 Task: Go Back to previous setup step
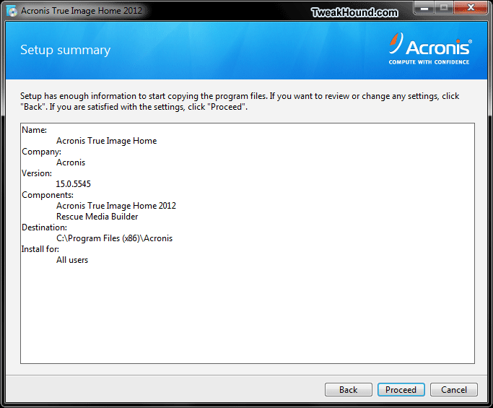pyautogui.click(x=349, y=390)
